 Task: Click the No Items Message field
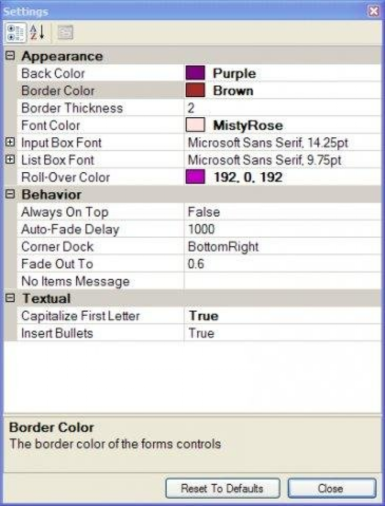[x=282, y=281]
